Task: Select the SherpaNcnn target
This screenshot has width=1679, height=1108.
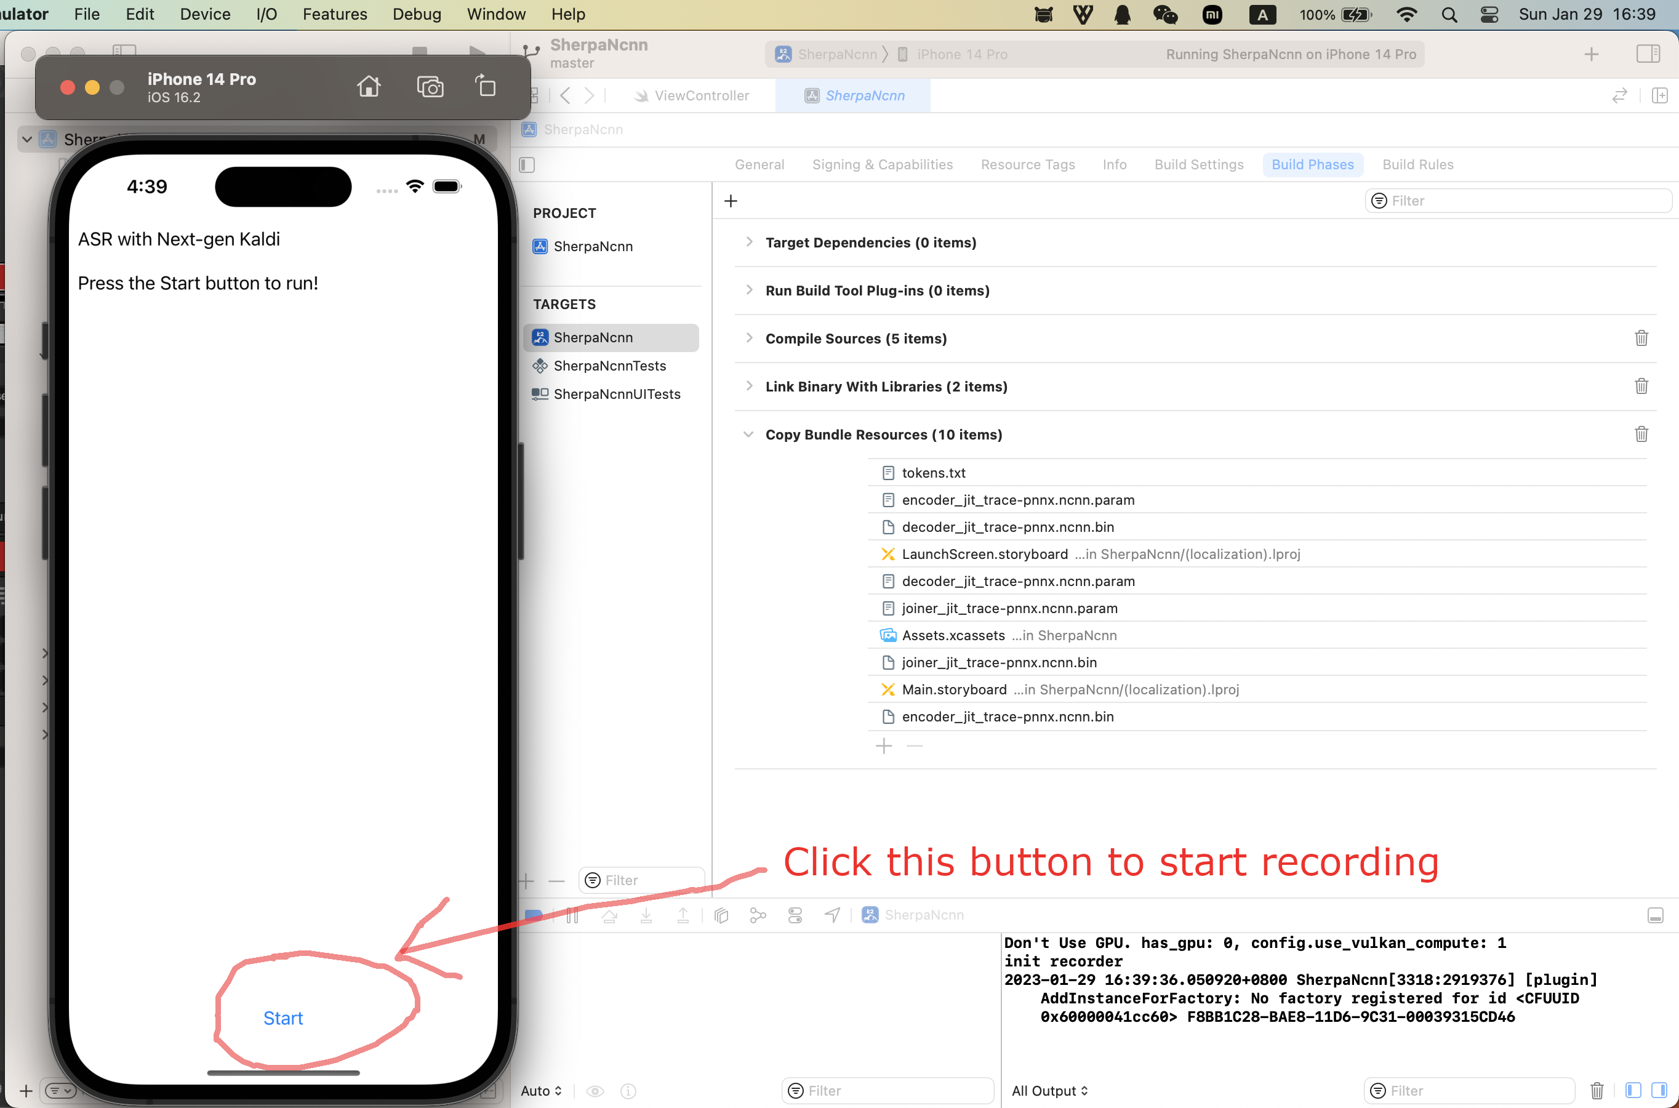Action: coord(611,338)
